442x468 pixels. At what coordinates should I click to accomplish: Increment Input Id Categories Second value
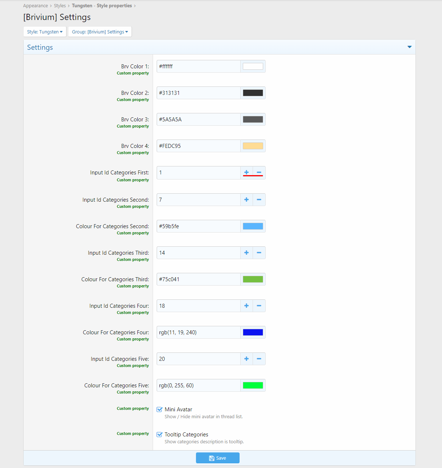(246, 199)
